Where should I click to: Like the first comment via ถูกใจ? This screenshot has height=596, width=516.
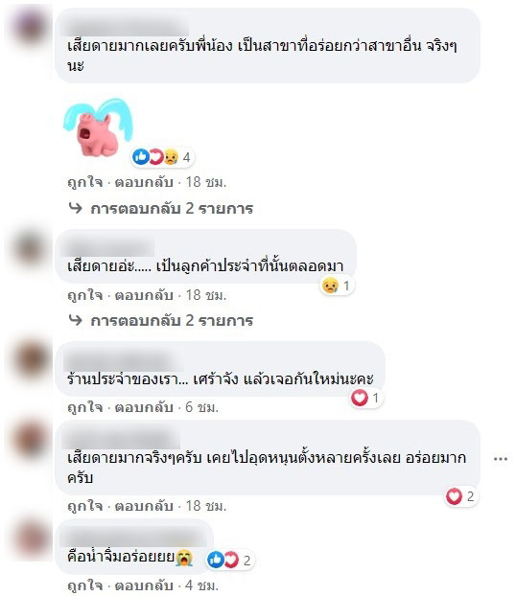tap(85, 182)
